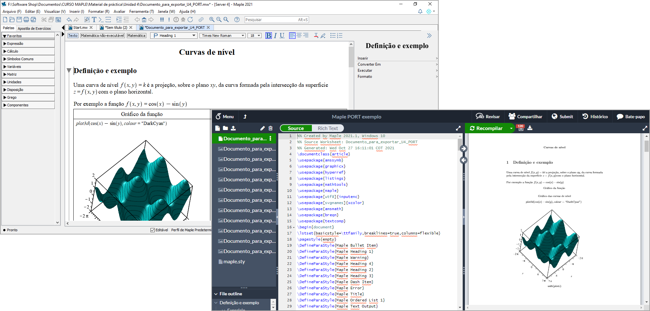Click the debug bug icon

[x=183, y=20]
